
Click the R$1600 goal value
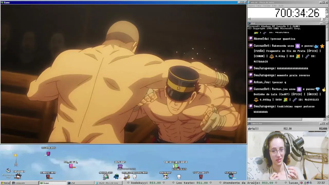[323, 129]
